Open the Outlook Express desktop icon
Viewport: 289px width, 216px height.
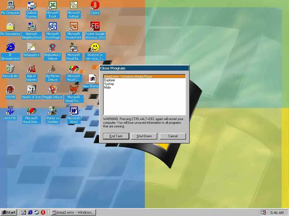point(31,10)
